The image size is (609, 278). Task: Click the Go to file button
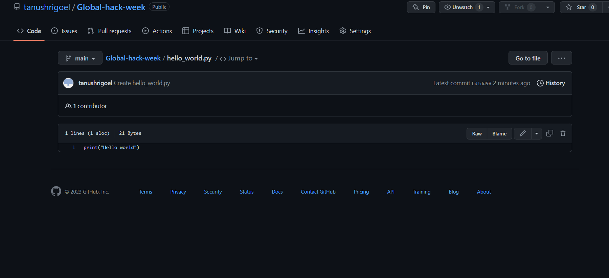[528, 58]
